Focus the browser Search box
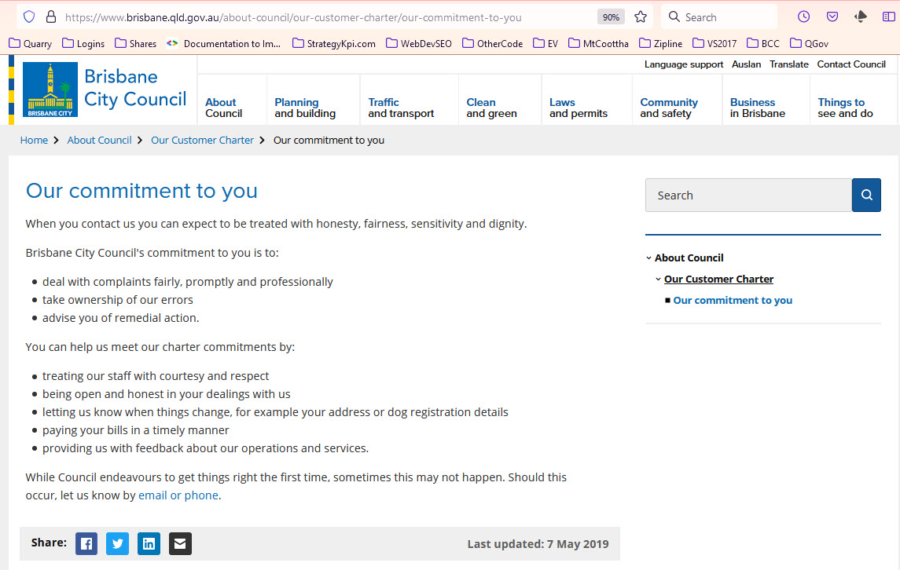Screen dimensions: 900x570 [720, 17]
